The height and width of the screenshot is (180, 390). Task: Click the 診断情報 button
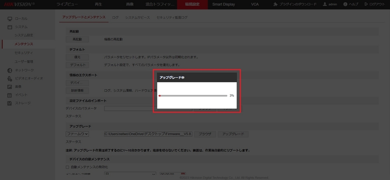click(77, 91)
